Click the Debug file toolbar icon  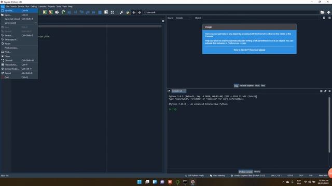tap(69, 12)
